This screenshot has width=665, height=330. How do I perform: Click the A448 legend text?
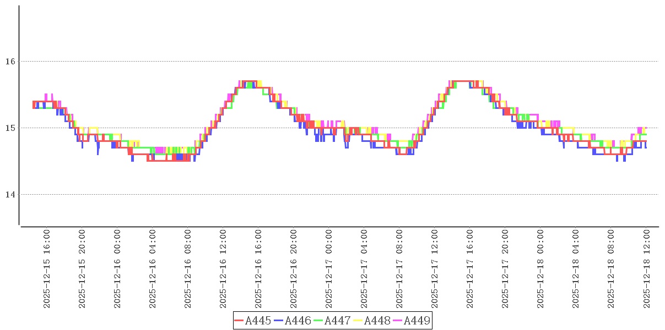coord(377,321)
